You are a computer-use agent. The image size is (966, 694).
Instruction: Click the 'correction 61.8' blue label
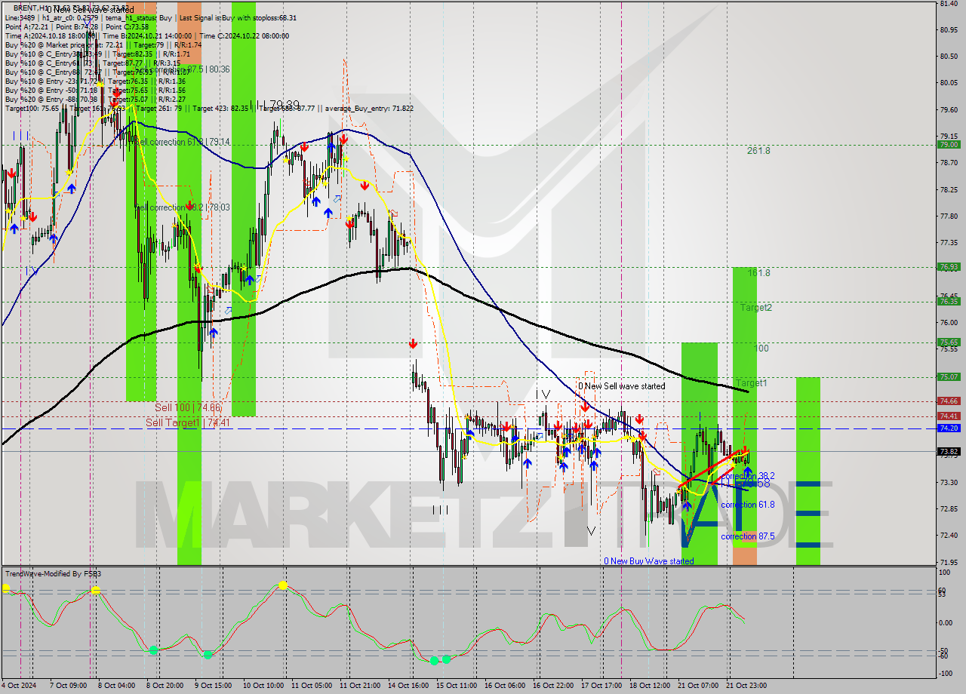(x=747, y=505)
